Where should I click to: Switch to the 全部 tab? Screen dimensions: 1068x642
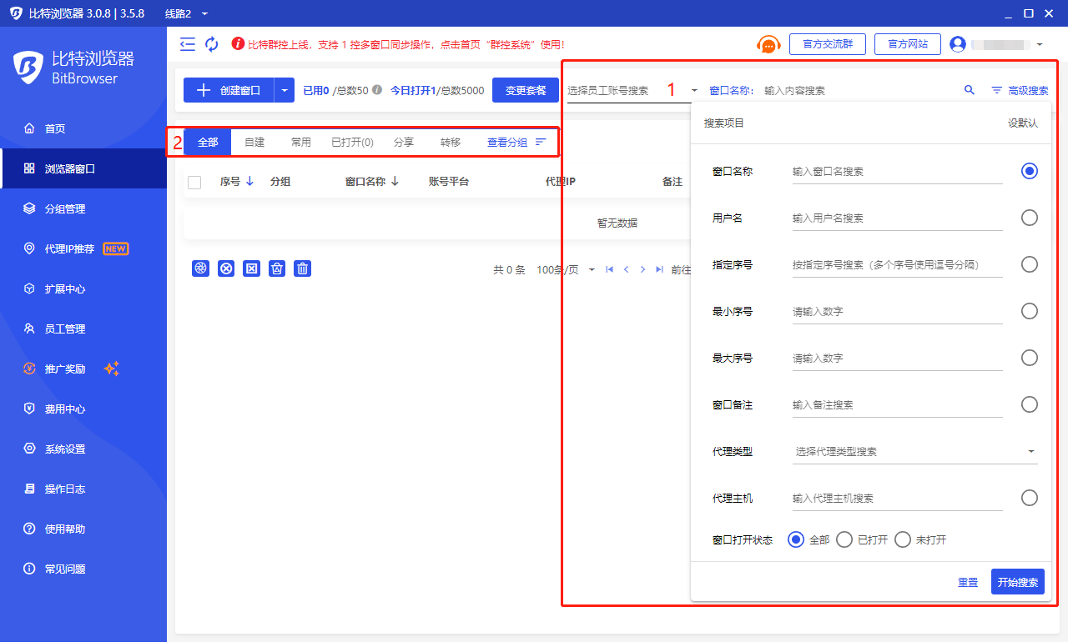[208, 143]
